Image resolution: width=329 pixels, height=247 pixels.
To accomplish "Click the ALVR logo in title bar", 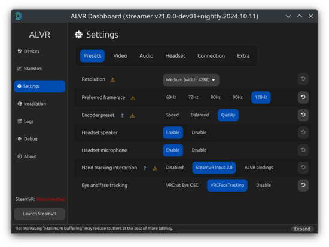I will point(19,16).
